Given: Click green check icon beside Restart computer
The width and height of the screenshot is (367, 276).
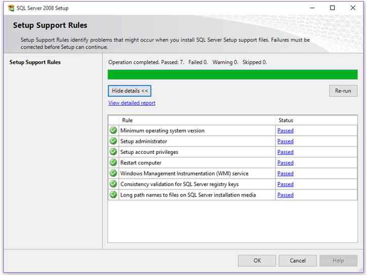Looking at the screenshot, I should click(x=113, y=163).
